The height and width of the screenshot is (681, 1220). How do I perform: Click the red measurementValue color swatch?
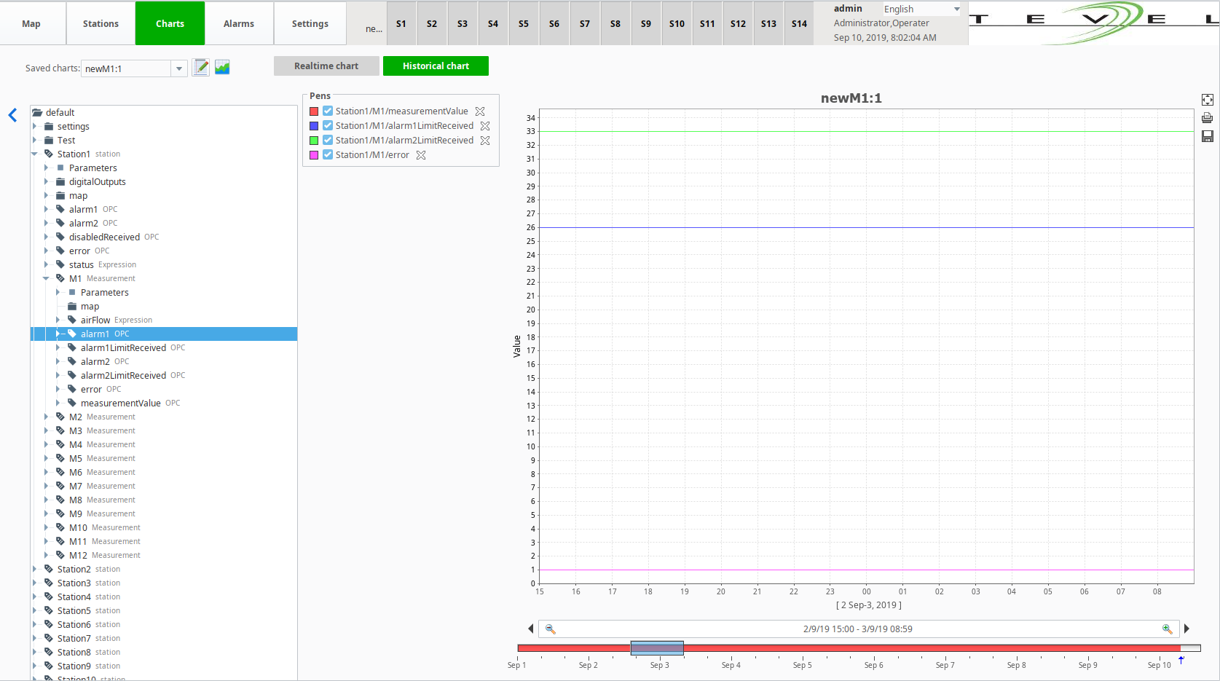(x=314, y=111)
